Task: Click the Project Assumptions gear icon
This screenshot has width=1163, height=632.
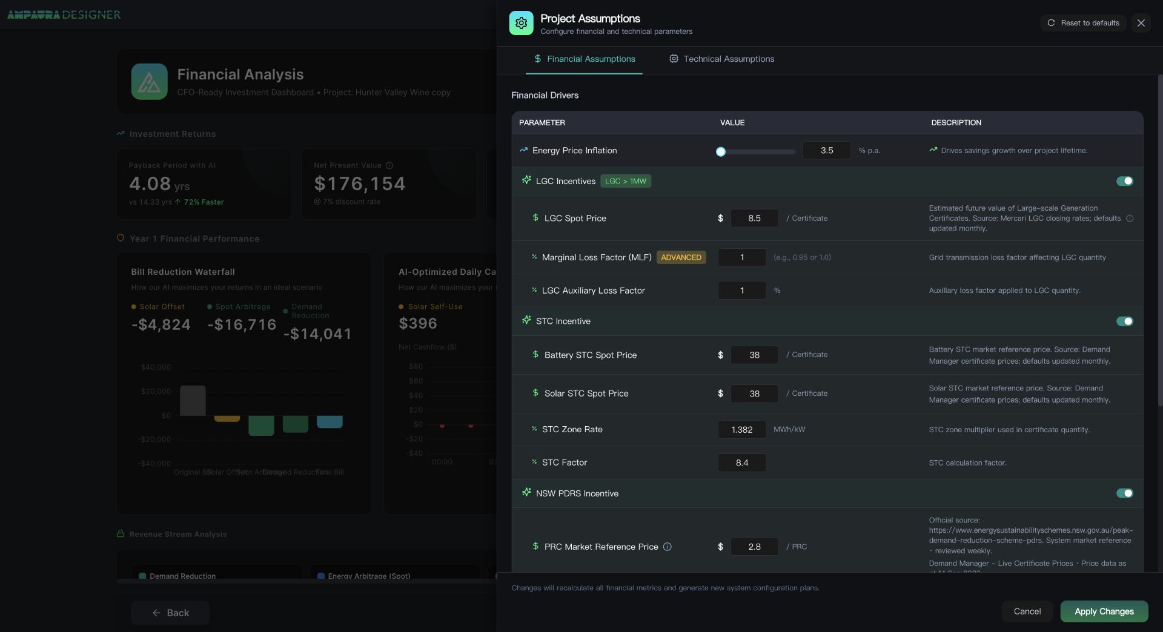Action: (521, 23)
